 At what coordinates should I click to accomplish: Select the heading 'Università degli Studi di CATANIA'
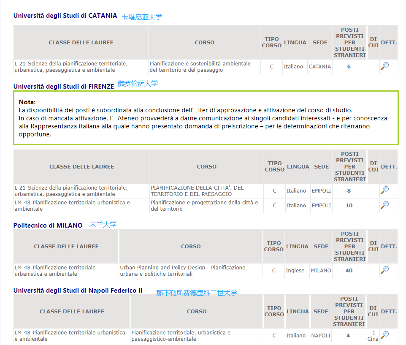click(x=65, y=16)
